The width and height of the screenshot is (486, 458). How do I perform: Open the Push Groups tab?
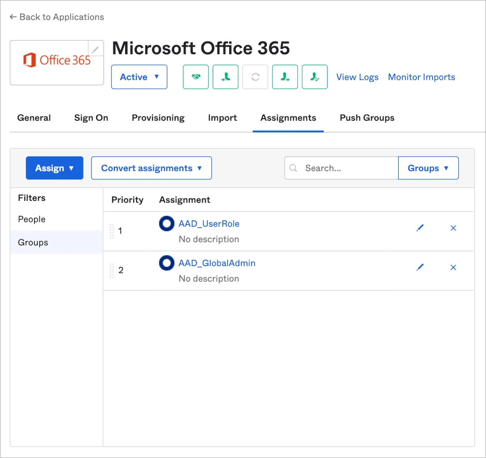pos(367,118)
